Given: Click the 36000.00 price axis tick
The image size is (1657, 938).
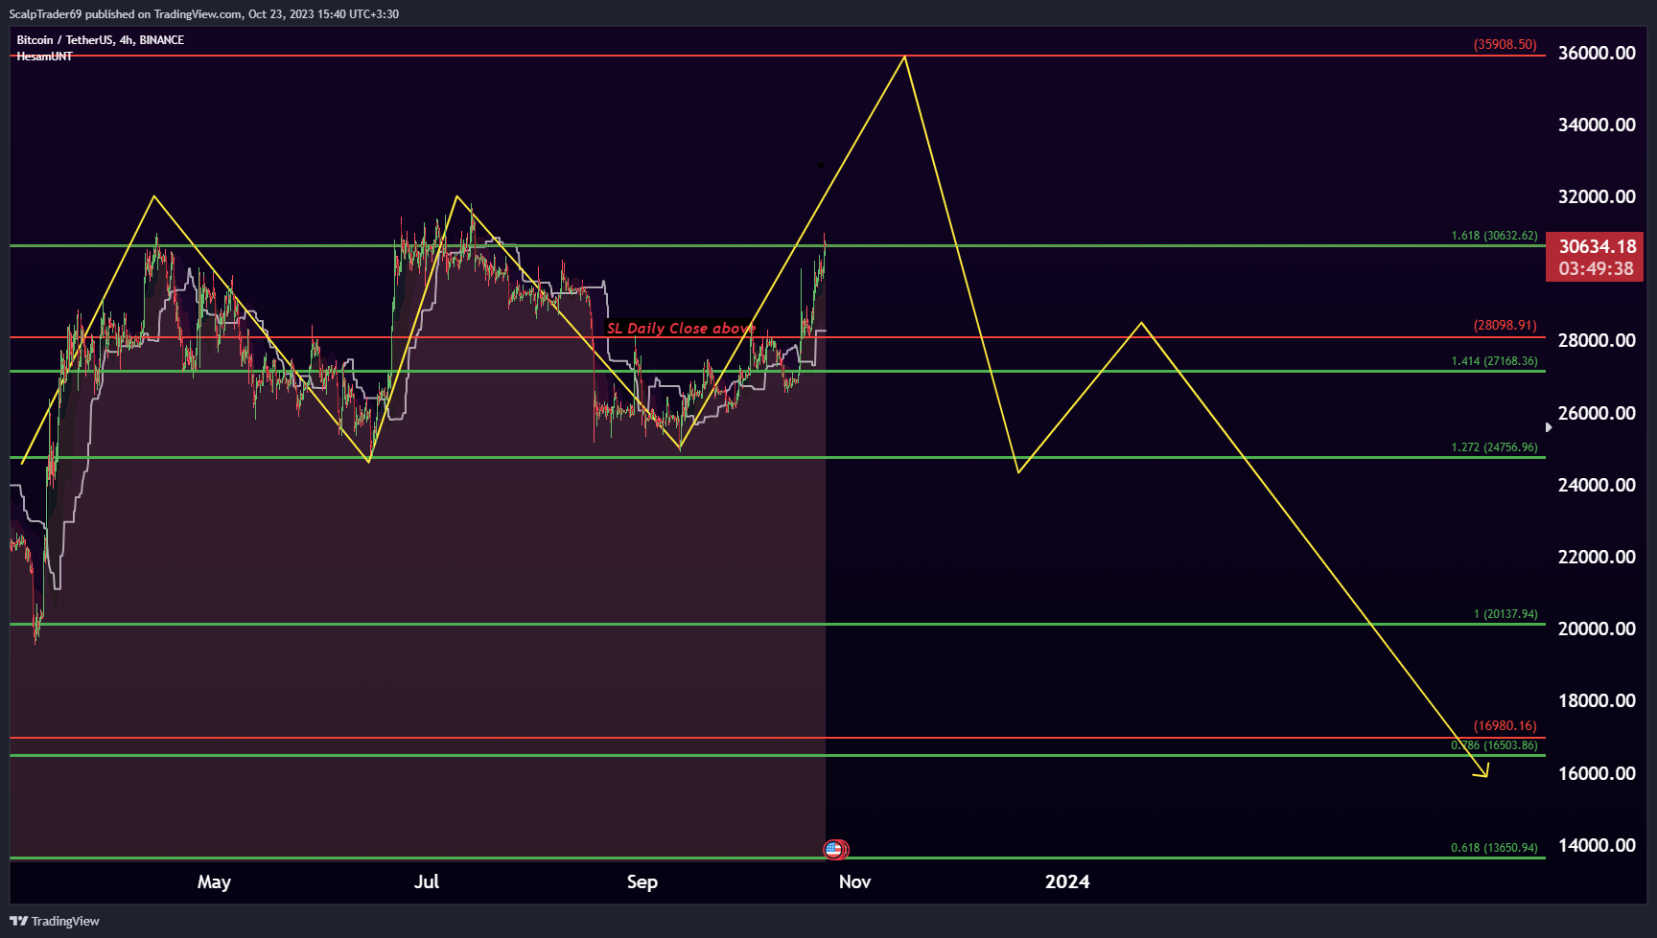Looking at the screenshot, I should click(x=1597, y=53).
